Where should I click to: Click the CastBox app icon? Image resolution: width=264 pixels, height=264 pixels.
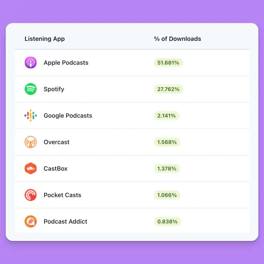point(31,169)
